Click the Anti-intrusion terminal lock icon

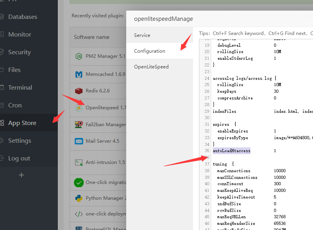coord(79,162)
